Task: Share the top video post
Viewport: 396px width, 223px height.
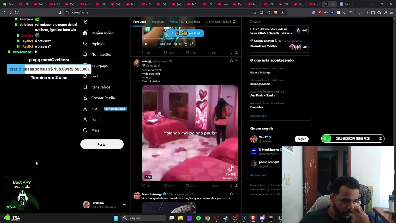Action: click(236, 53)
